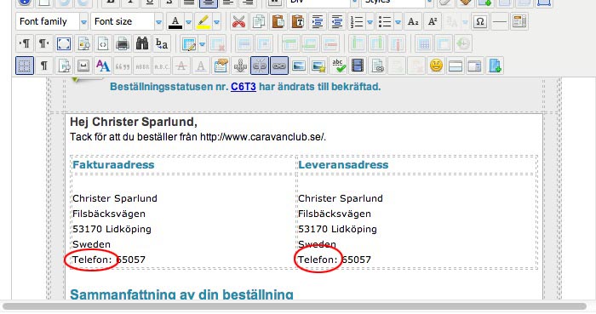The image size is (596, 314).
Task: Insert a bulleted list
Action: (385, 21)
